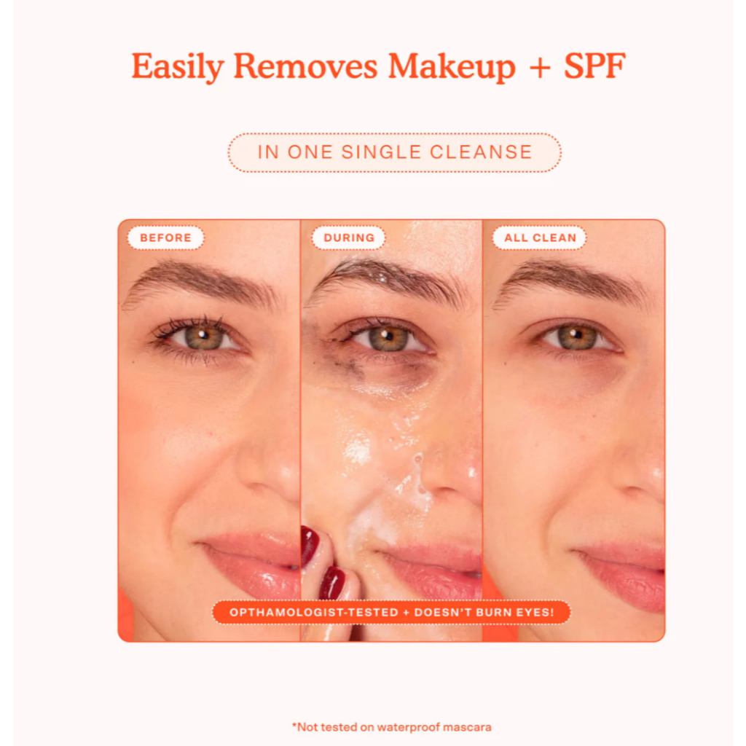The image size is (746, 746).
Task: Click the eye in the All Clean photo
Action: [x=574, y=337]
